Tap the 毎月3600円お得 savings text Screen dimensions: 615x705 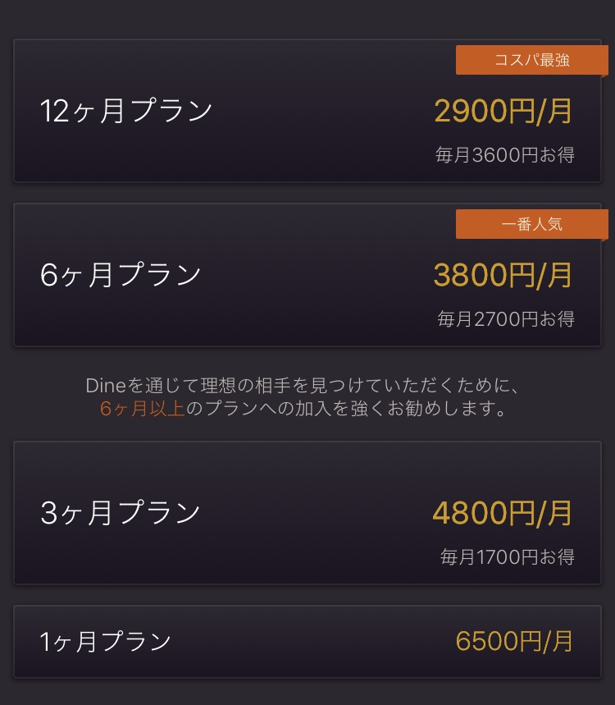tap(505, 155)
